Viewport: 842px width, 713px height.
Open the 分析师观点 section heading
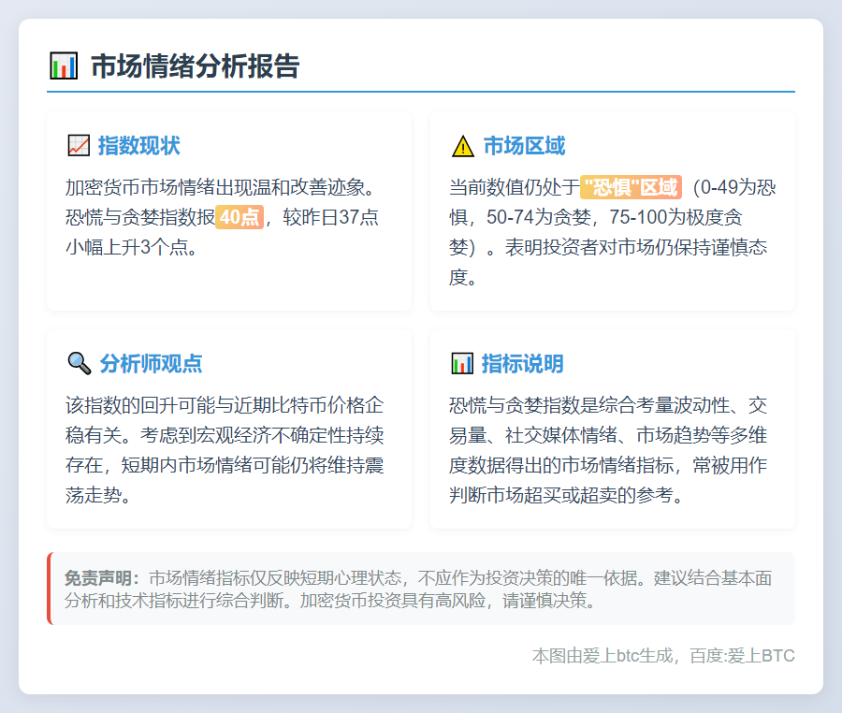coord(151,363)
